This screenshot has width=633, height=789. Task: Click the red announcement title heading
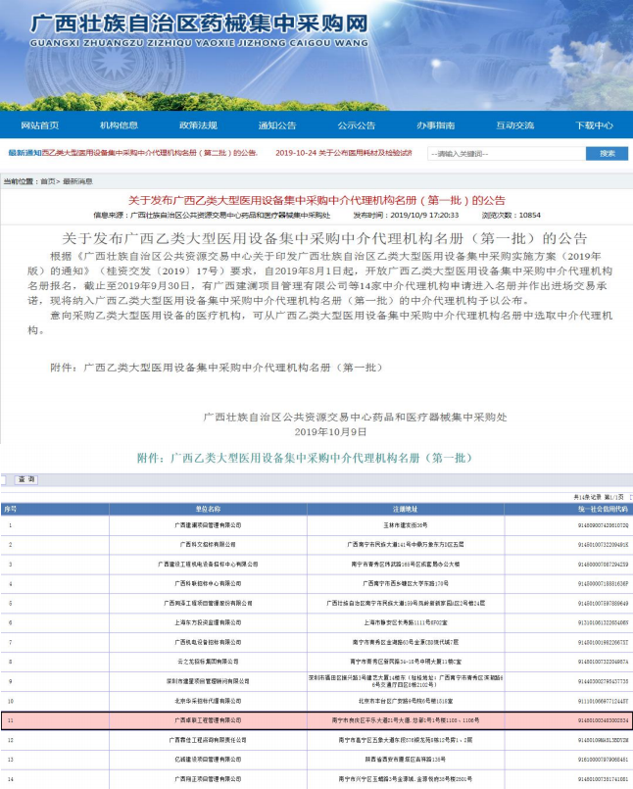coord(316,200)
